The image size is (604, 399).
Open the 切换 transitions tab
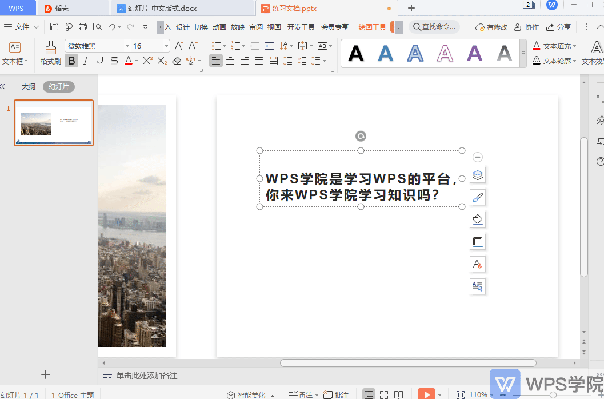click(x=201, y=27)
